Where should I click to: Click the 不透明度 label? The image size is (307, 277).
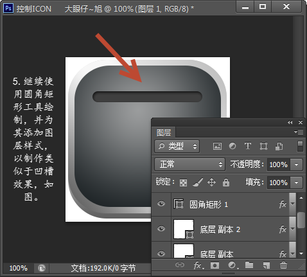[247, 165]
